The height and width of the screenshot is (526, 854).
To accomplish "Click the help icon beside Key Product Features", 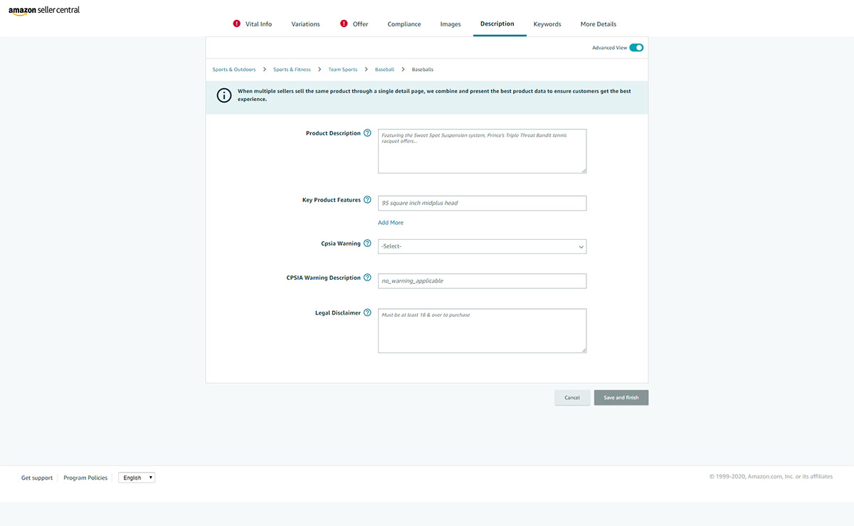I will tap(367, 200).
